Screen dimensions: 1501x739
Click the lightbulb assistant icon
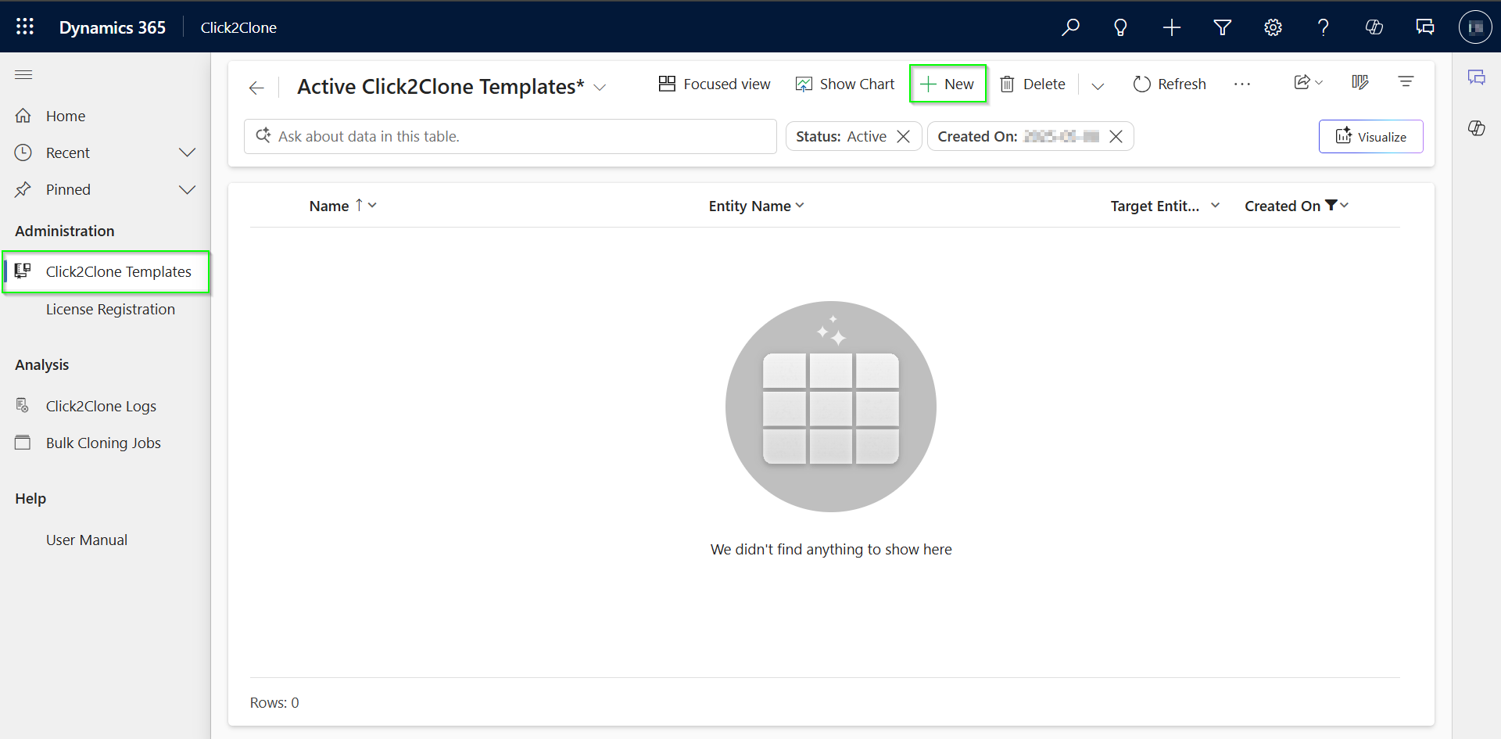[1120, 27]
